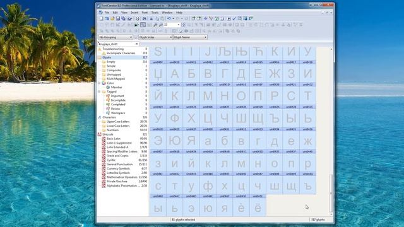Open the Insert menu
The height and width of the screenshot is (227, 404).
click(x=134, y=13)
